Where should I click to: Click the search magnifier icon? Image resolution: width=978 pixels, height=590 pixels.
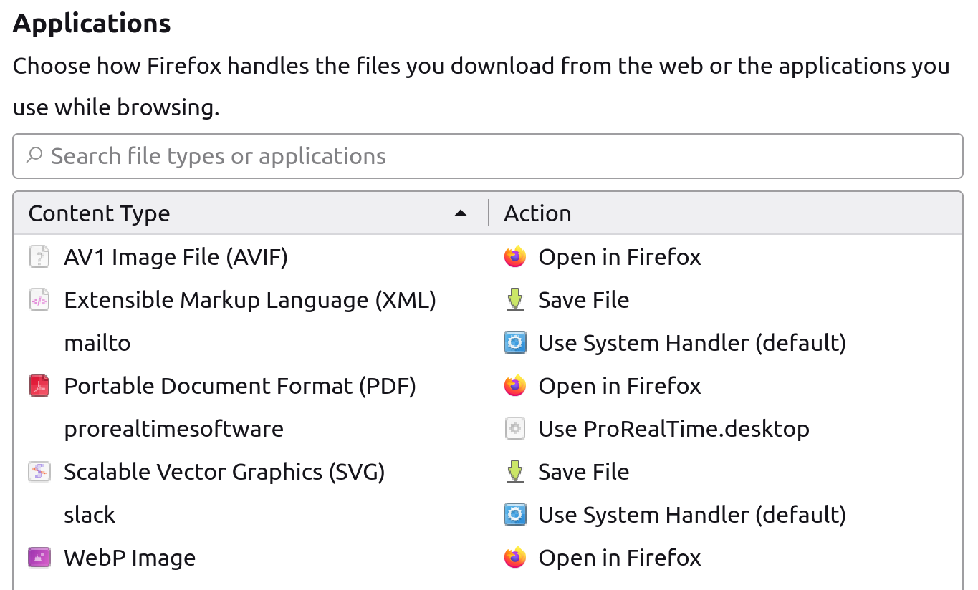tap(34, 156)
